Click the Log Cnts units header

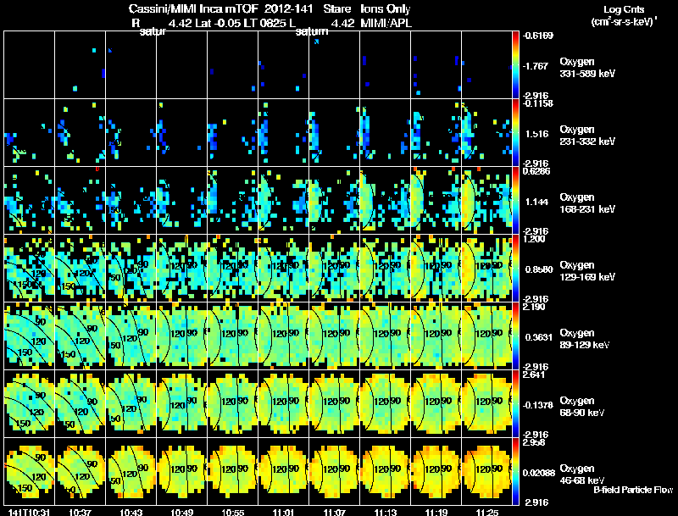click(x=624, y=15)
